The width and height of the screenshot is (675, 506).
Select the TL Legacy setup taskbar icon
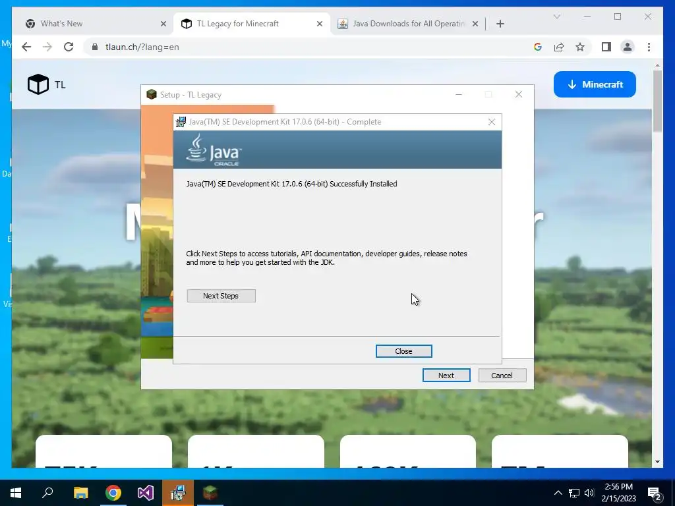tap(210, 493)
